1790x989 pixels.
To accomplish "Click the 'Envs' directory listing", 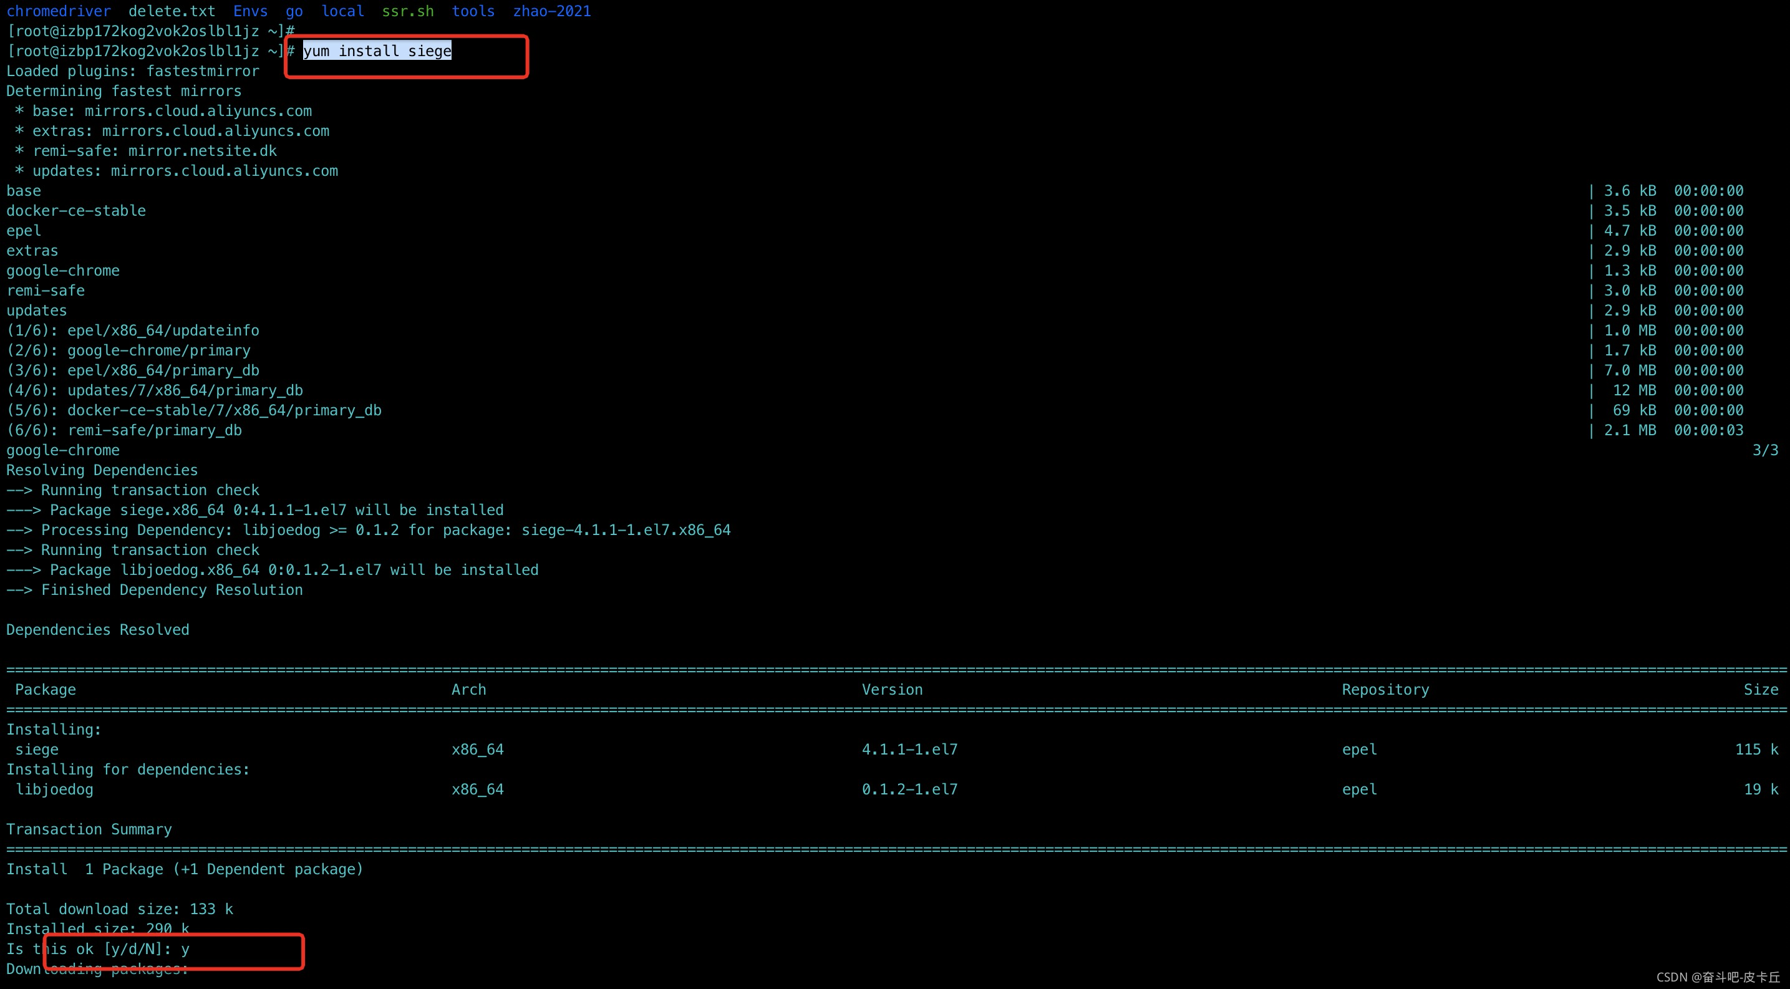I will [250, 11].
